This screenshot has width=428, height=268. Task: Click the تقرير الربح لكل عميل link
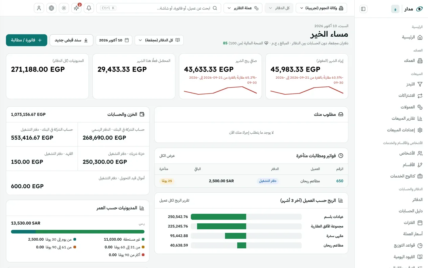pyautogui.click(x=174, y=200)
